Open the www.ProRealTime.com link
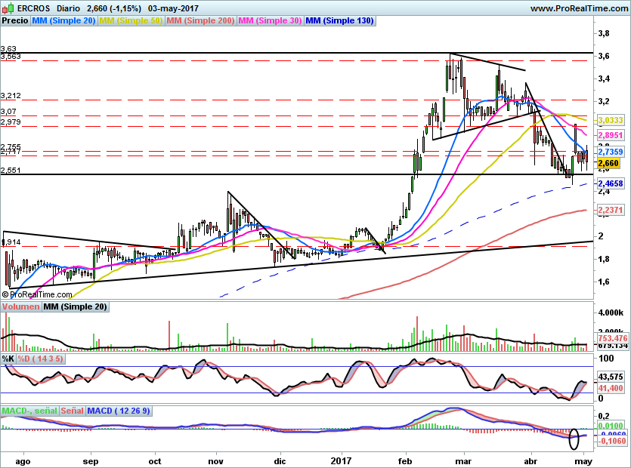Image resolution: width=631 pixels, height=468 pixels. (577, 8)
